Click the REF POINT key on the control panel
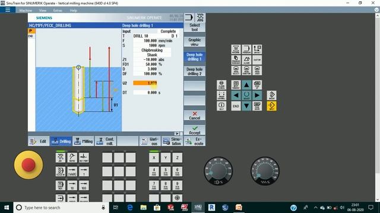This screenshot has width=380, height=213. coord(84,157)
